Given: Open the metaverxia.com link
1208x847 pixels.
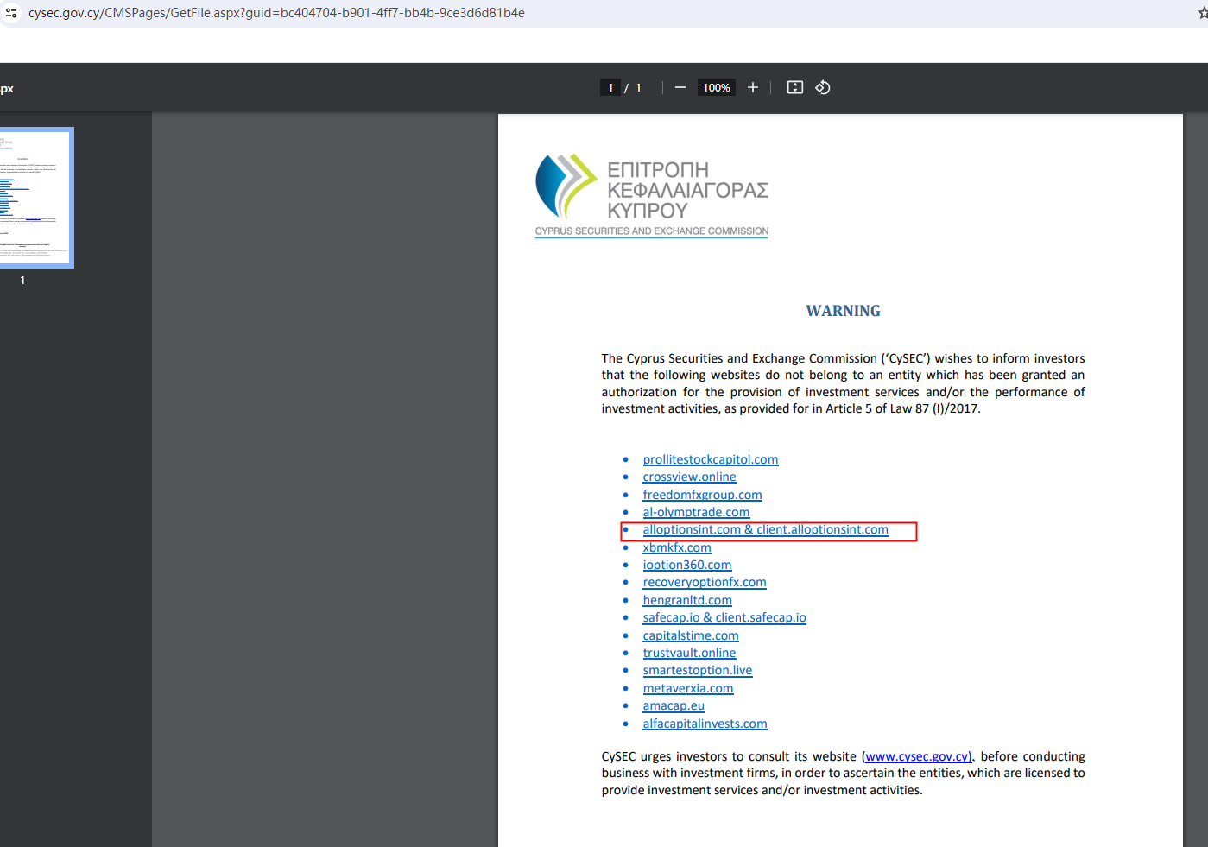Looking at the screenshot, I should [x=688, y=688].
